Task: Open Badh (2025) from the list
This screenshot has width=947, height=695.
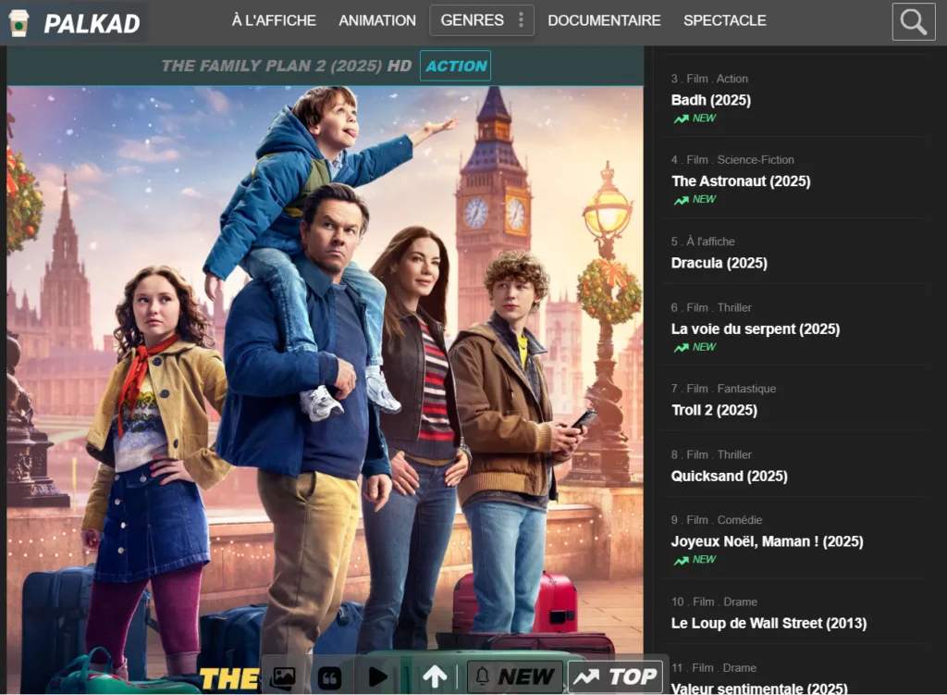Action: (710, 100)
